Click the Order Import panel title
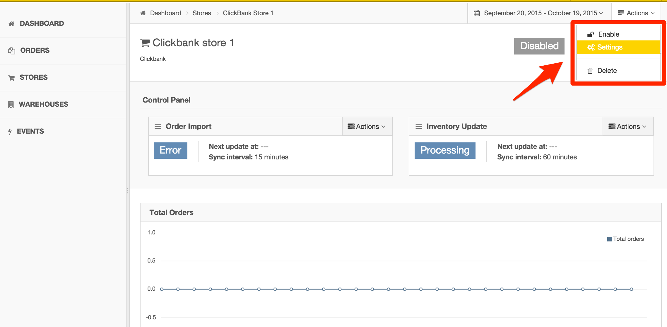 [189, 126]
